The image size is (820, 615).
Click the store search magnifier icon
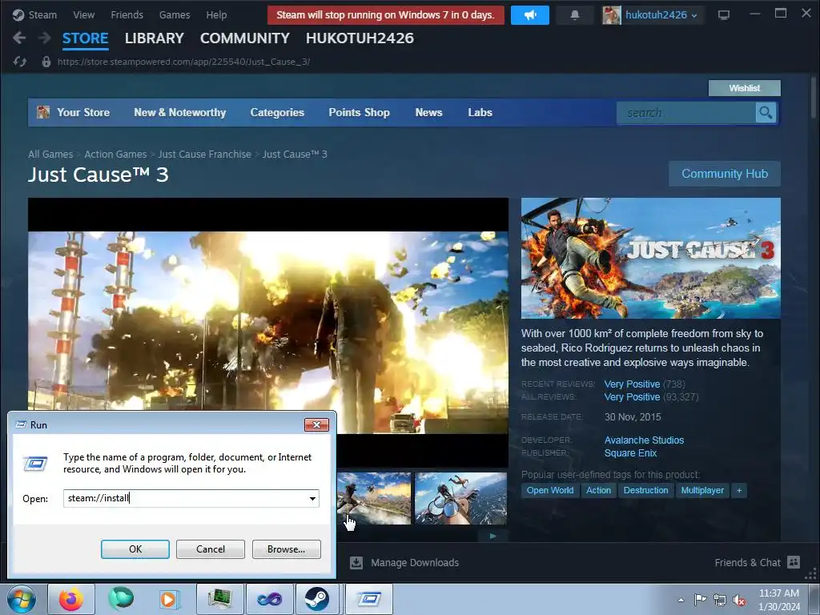coord(766,112)
